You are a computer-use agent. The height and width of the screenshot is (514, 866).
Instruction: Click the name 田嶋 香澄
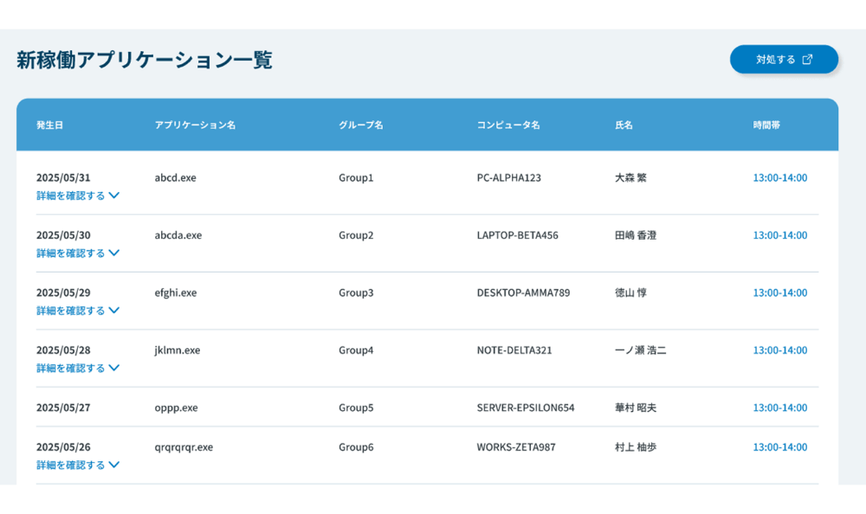(636, 235)
